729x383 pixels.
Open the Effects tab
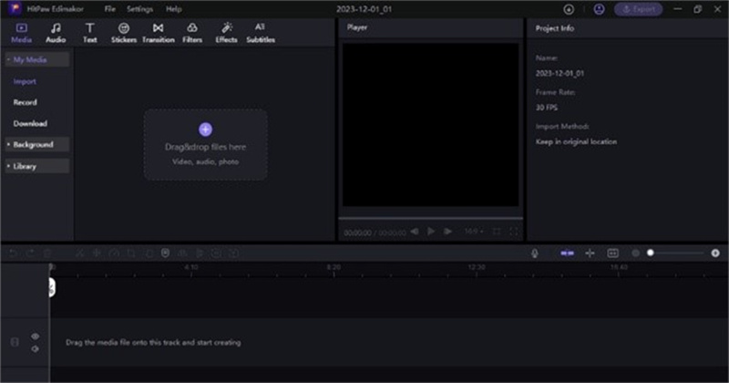pyautogui.click(x=226, y=33)
